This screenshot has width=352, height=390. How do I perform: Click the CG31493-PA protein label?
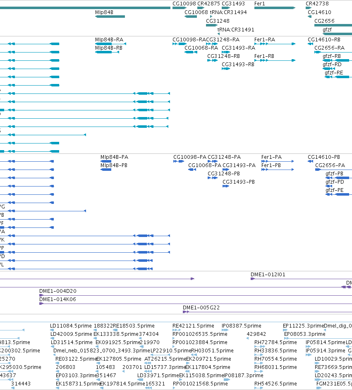[x=239, y=165]
